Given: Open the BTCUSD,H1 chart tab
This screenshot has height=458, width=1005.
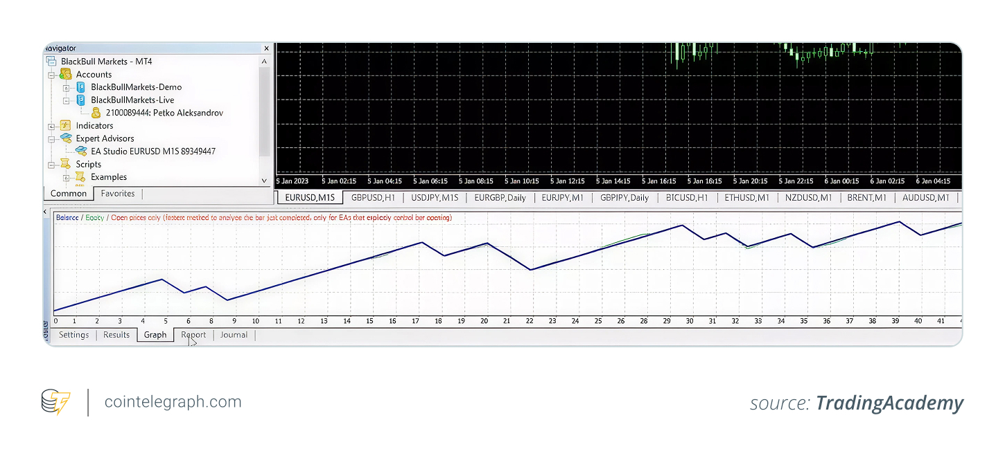Looking at the screenshot, I should [686, 197].
